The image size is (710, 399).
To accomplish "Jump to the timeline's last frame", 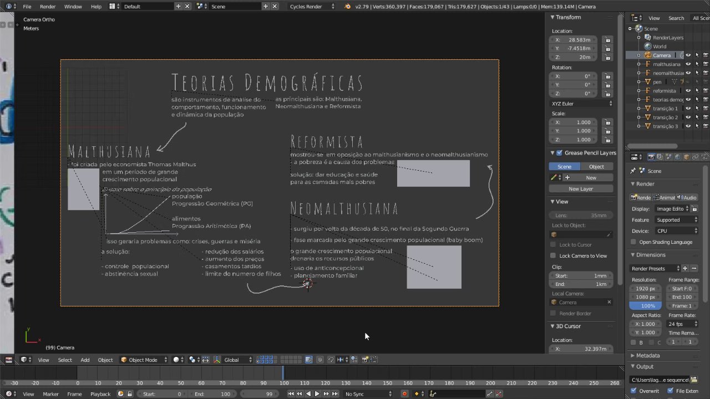I will tap(335, 394).
